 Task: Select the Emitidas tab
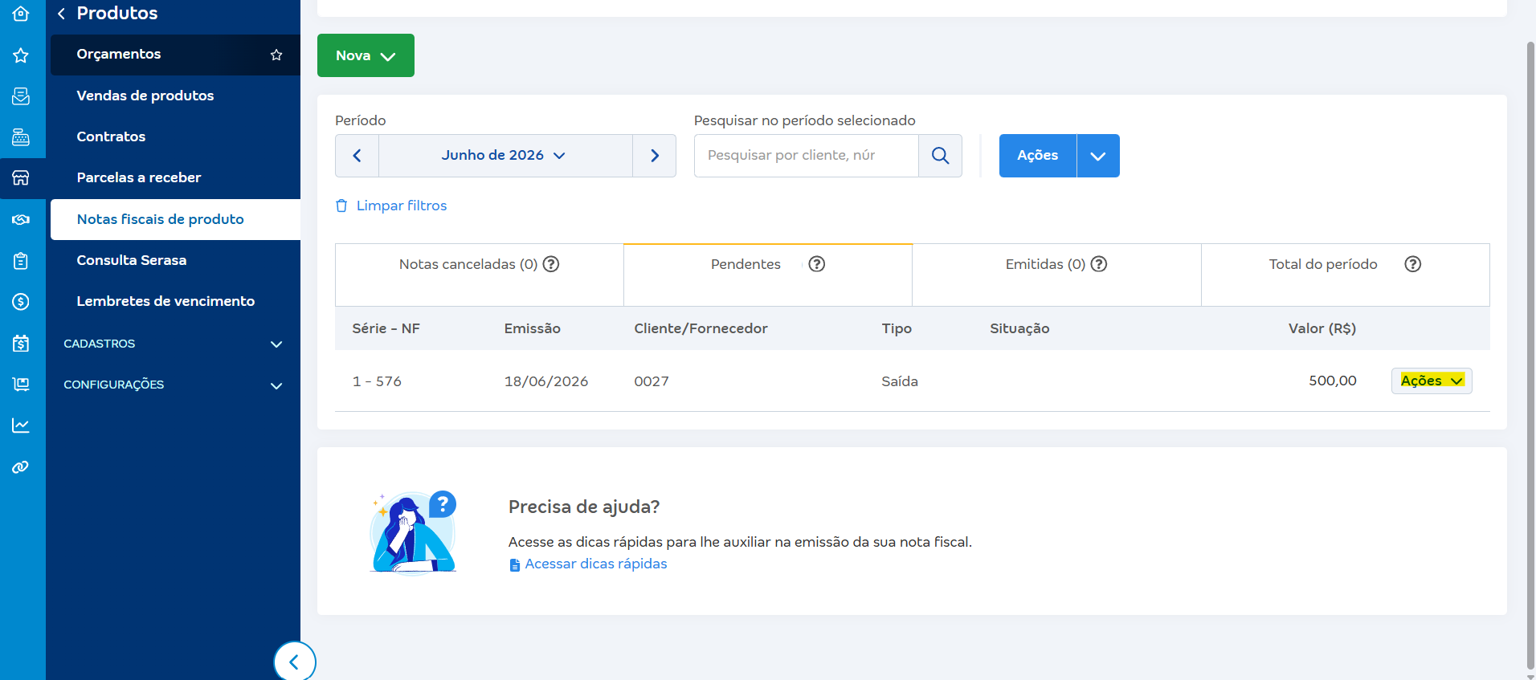(1056, 275)
